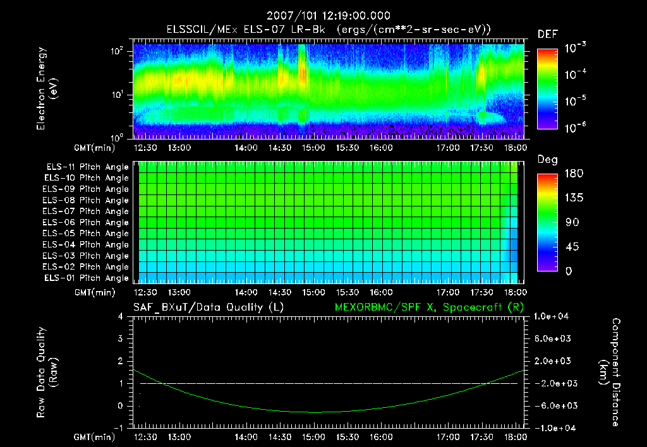Select the ELS-04 Pitch Angle label
The image size is (647, 447).
click(x=86, y=244)
